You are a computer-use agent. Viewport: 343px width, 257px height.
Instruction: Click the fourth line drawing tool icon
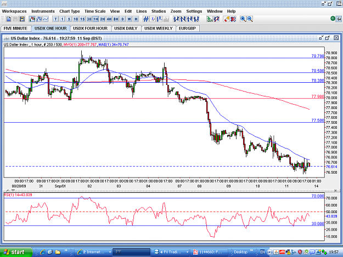[x=196, y=19]
